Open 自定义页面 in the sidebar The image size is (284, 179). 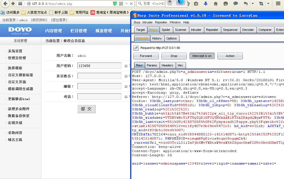pyautogui.click(x=17, y=82)
